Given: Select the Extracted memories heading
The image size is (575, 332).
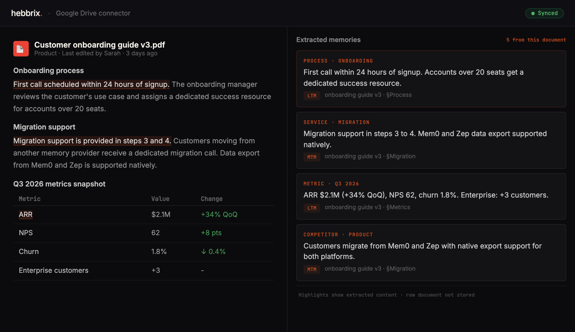Looking at the screenshot, I should click(x=328, y=40).
